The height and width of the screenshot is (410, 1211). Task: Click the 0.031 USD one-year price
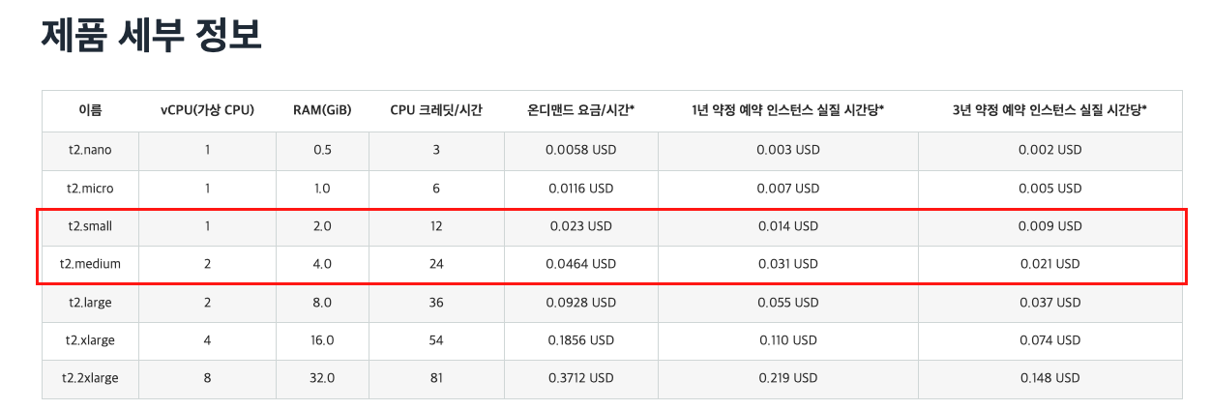click(x=788, y=264)
